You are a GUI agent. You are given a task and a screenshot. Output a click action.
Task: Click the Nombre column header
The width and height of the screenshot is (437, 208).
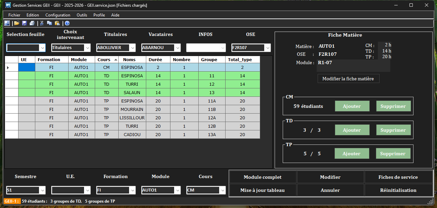[x=185, y=59]
